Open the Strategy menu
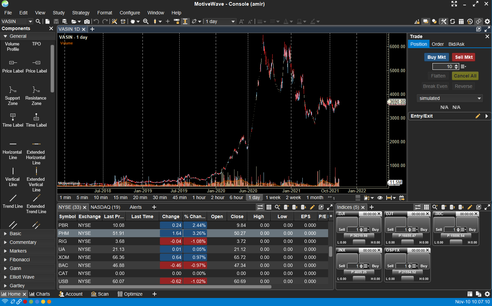 81,13
